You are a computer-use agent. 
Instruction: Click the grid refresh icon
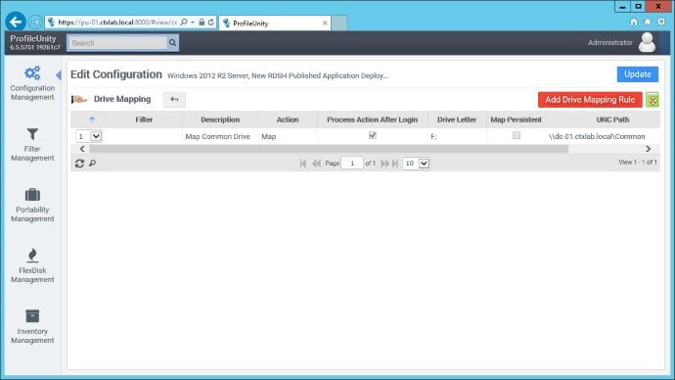(79, 164)
